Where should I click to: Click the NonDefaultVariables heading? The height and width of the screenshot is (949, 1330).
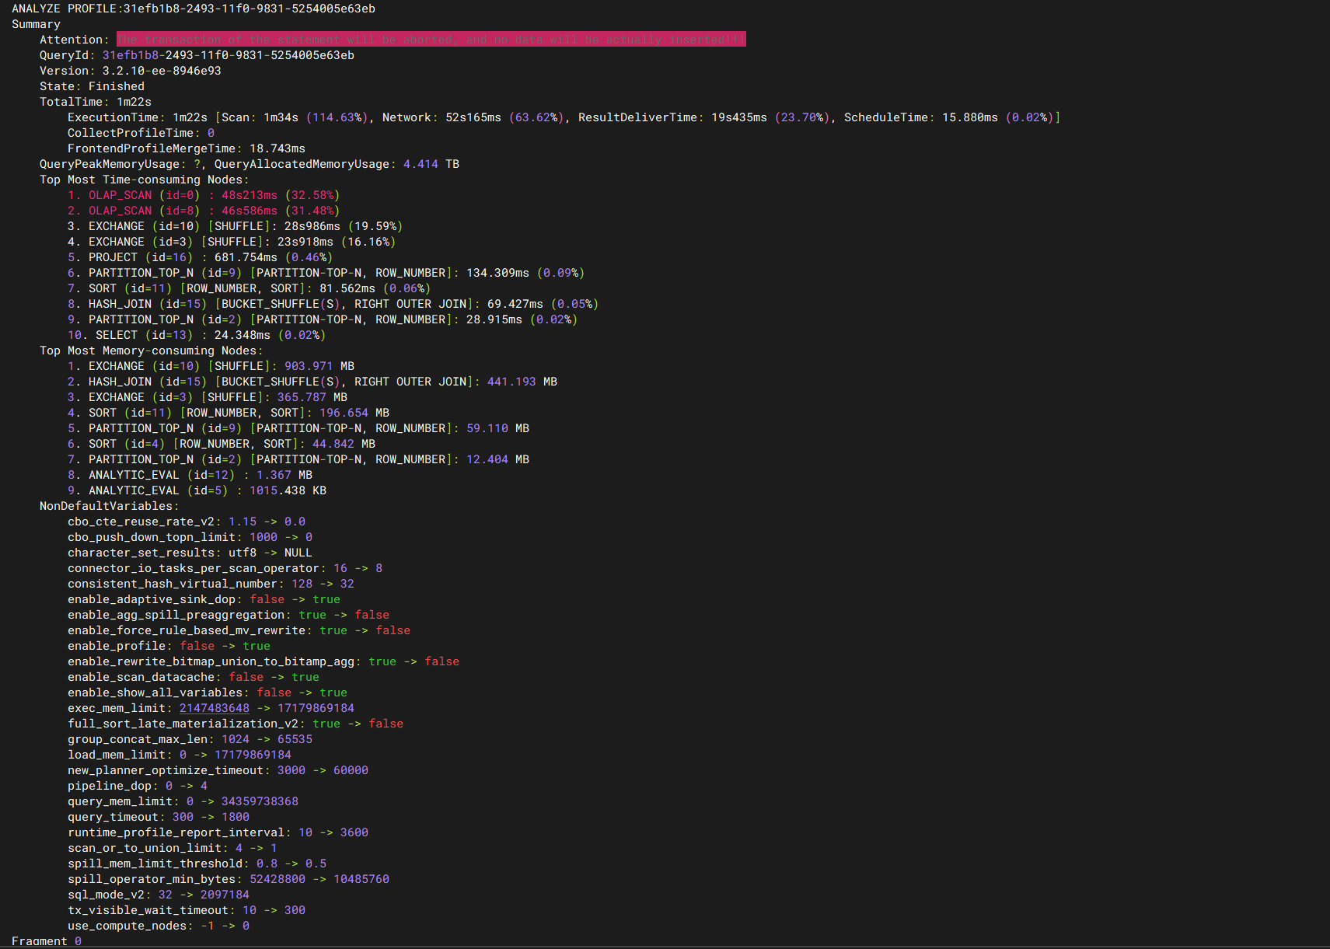109,506
